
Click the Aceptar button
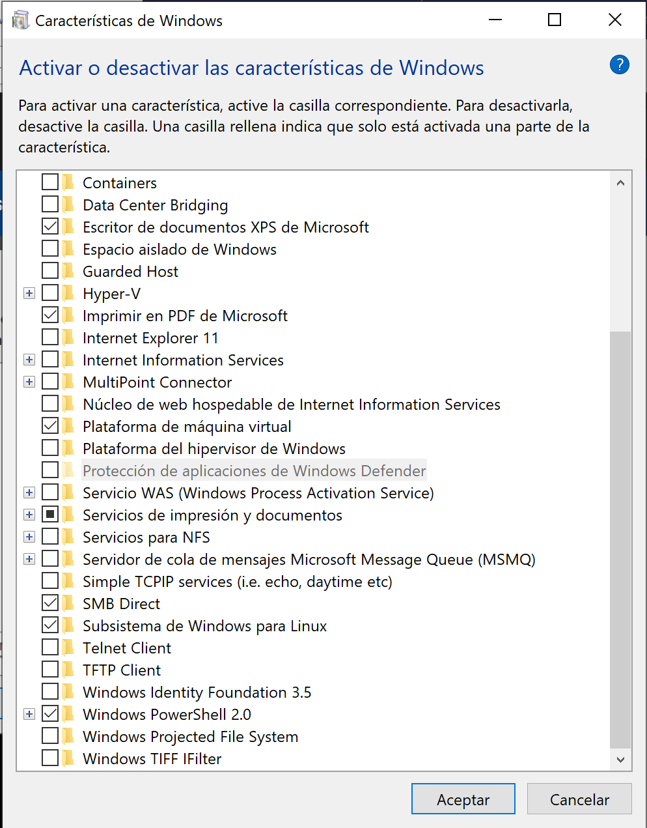click(463, 799)
